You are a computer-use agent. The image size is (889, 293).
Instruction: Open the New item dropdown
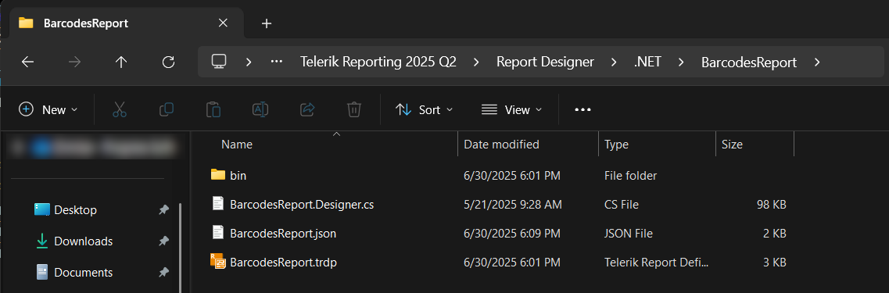[x=48, y=109]
